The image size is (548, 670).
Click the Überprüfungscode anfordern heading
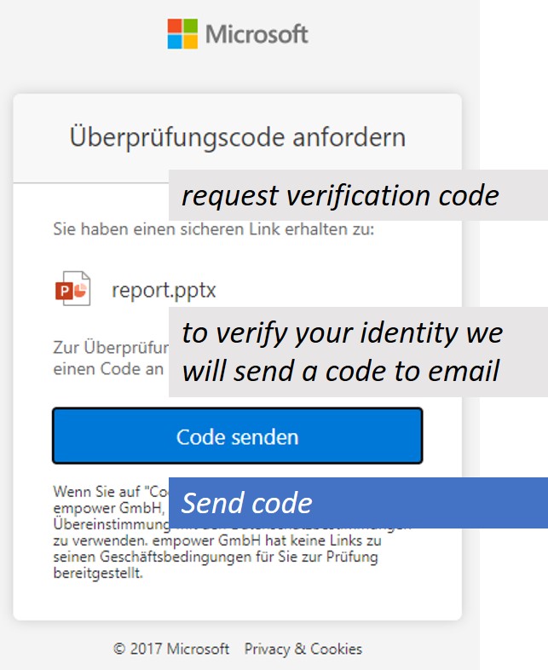pyautogui.click(x=237, y=137)
